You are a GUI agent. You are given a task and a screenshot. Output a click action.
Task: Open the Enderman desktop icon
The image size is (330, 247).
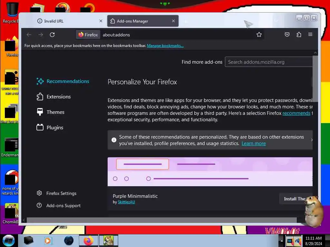point(10,147)
